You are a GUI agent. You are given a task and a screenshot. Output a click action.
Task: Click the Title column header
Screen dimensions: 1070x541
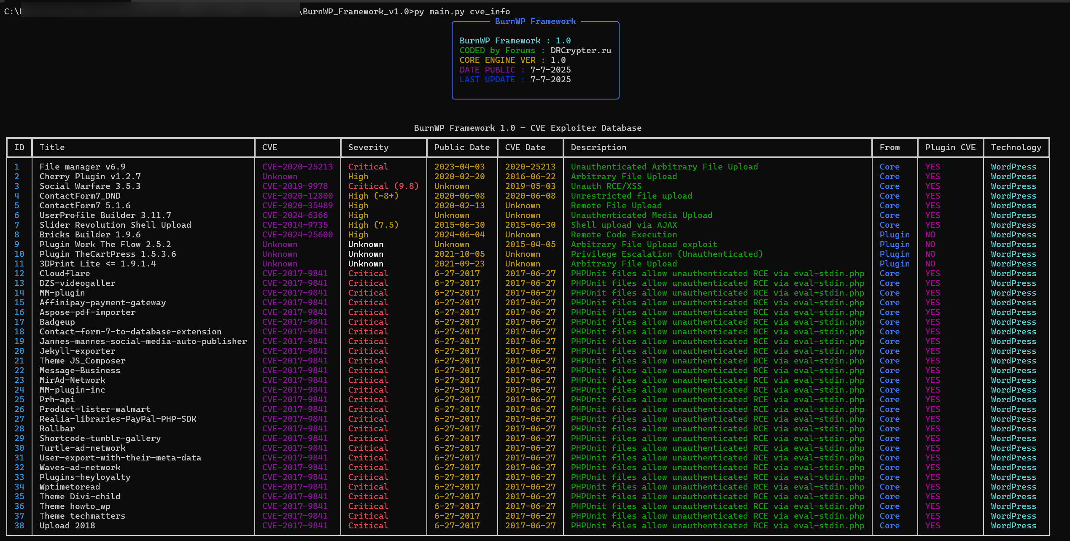(52, 147)
